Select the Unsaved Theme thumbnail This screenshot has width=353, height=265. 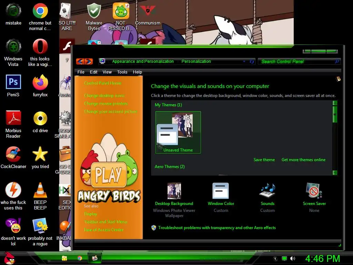tap(178, 132)
